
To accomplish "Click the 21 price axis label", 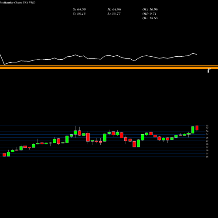I will 207,153.
